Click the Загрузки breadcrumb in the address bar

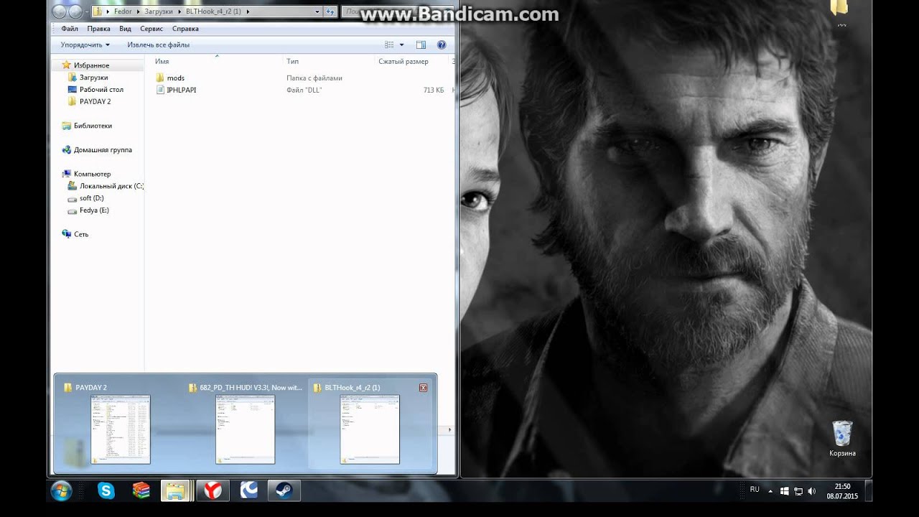159,11
